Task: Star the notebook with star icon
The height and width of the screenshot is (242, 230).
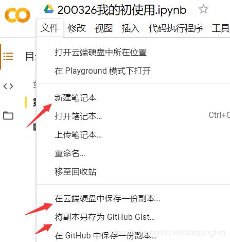Action: (203, 9)
